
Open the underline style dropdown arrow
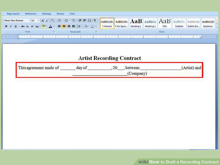click(19, 26)
